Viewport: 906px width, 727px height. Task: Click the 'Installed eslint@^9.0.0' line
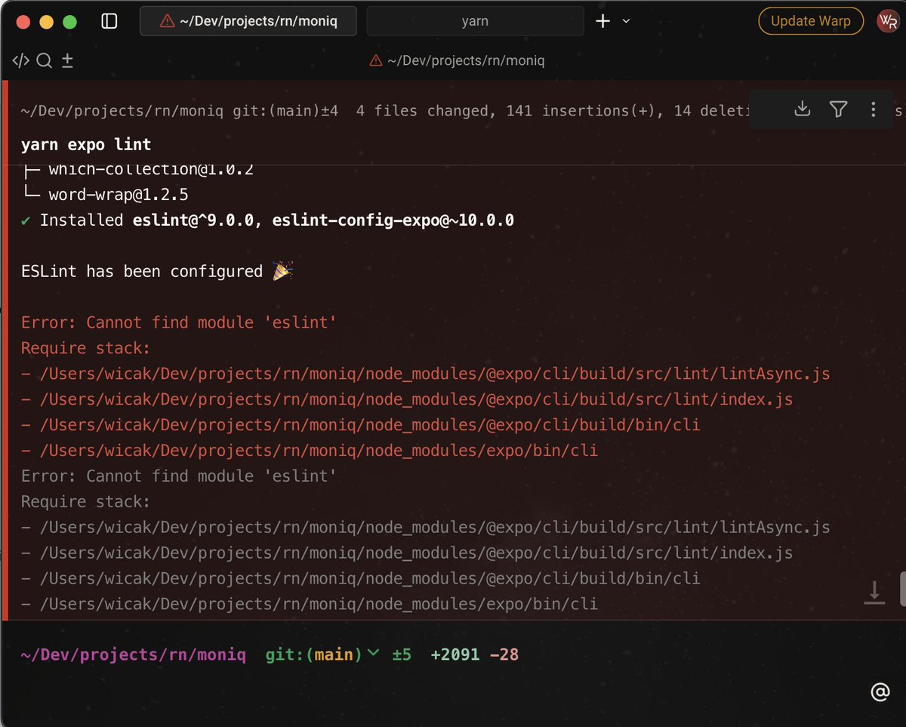tap(267, 220)
